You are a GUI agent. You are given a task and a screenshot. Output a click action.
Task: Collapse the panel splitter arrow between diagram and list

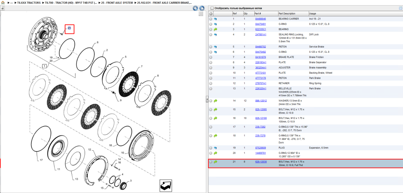click(207, 100)
